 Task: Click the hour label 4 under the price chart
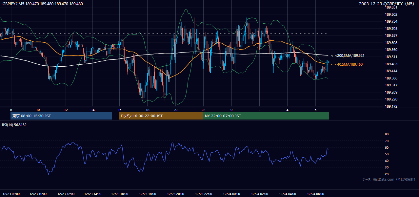(x=288, y=110)
